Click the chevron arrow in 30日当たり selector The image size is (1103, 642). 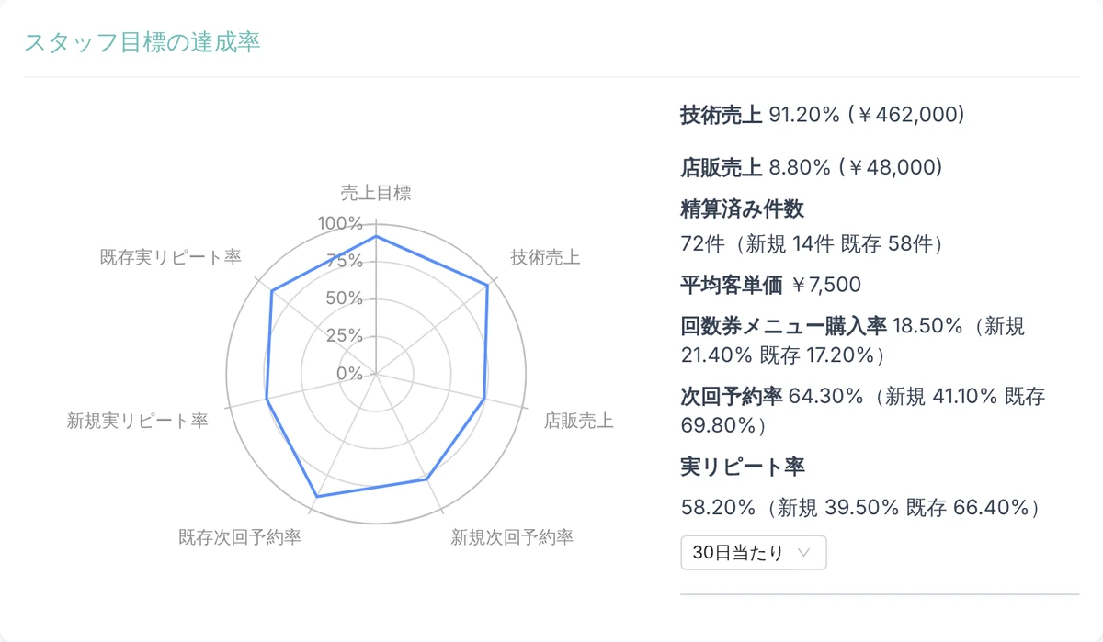tap(804, 553)
